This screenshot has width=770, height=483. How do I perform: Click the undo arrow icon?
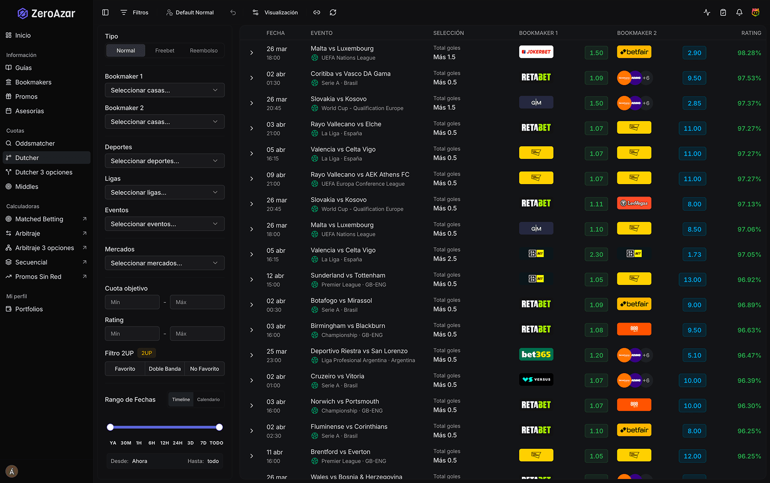click(233, 13)
